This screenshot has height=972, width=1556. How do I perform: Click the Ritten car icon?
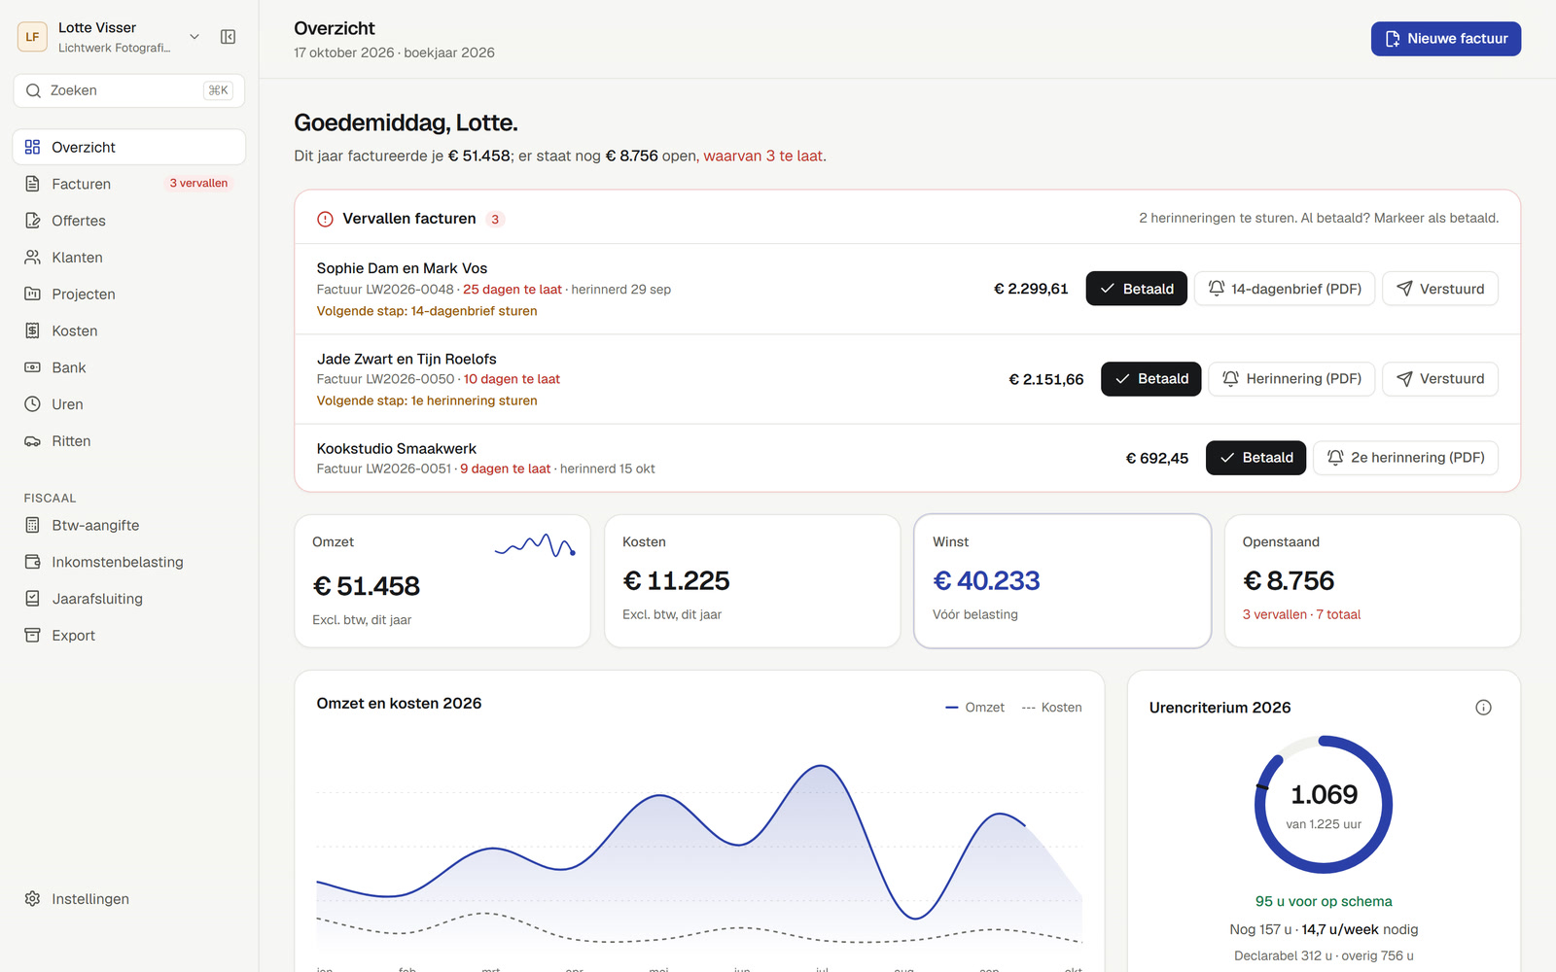click(x=32, y=441)
